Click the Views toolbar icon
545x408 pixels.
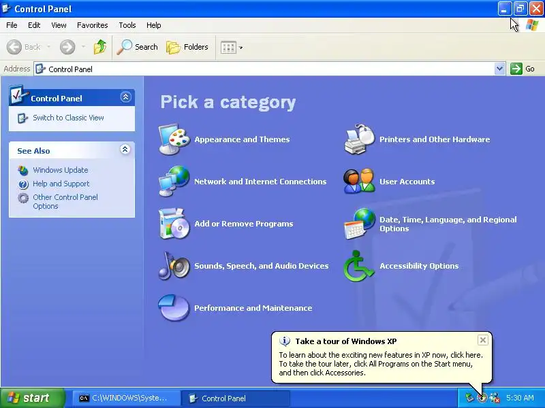point(228,47)
